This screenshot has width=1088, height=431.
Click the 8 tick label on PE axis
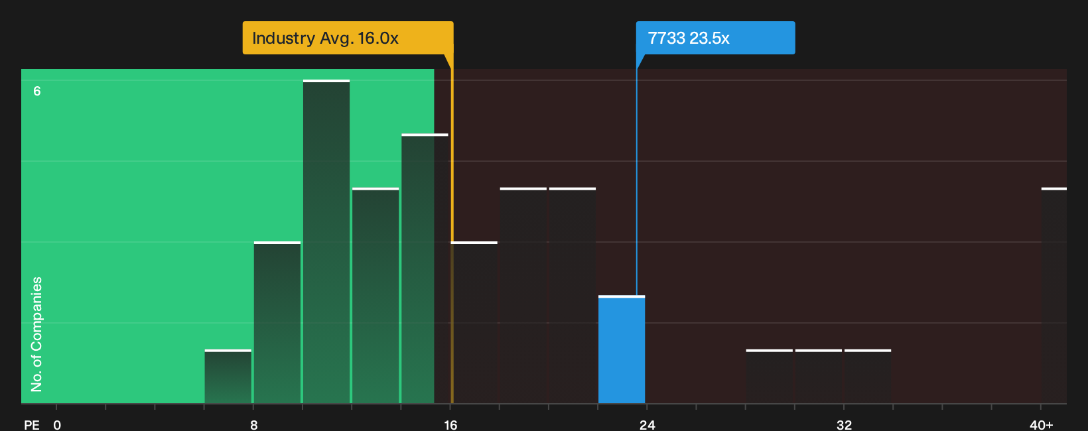click(x=254, y=424)
